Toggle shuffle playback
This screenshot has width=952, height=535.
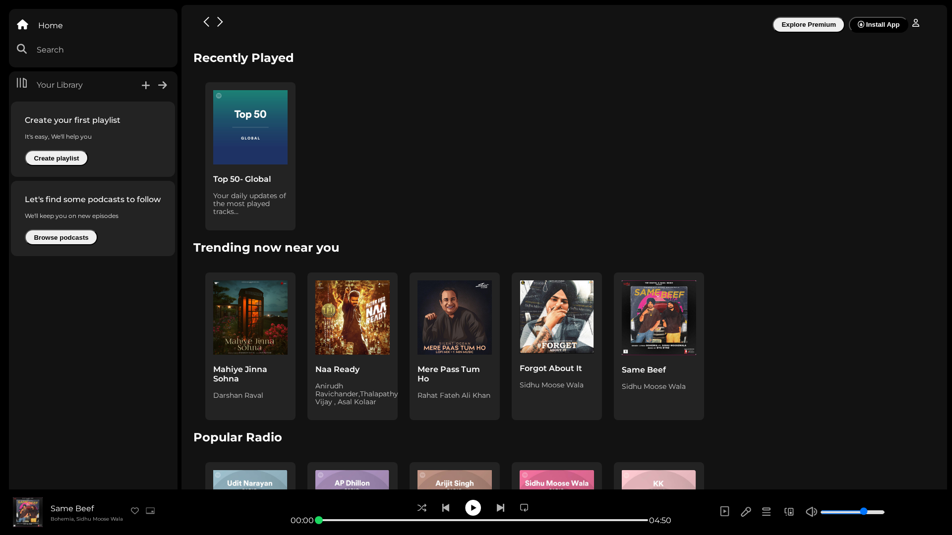coord(422,508)
